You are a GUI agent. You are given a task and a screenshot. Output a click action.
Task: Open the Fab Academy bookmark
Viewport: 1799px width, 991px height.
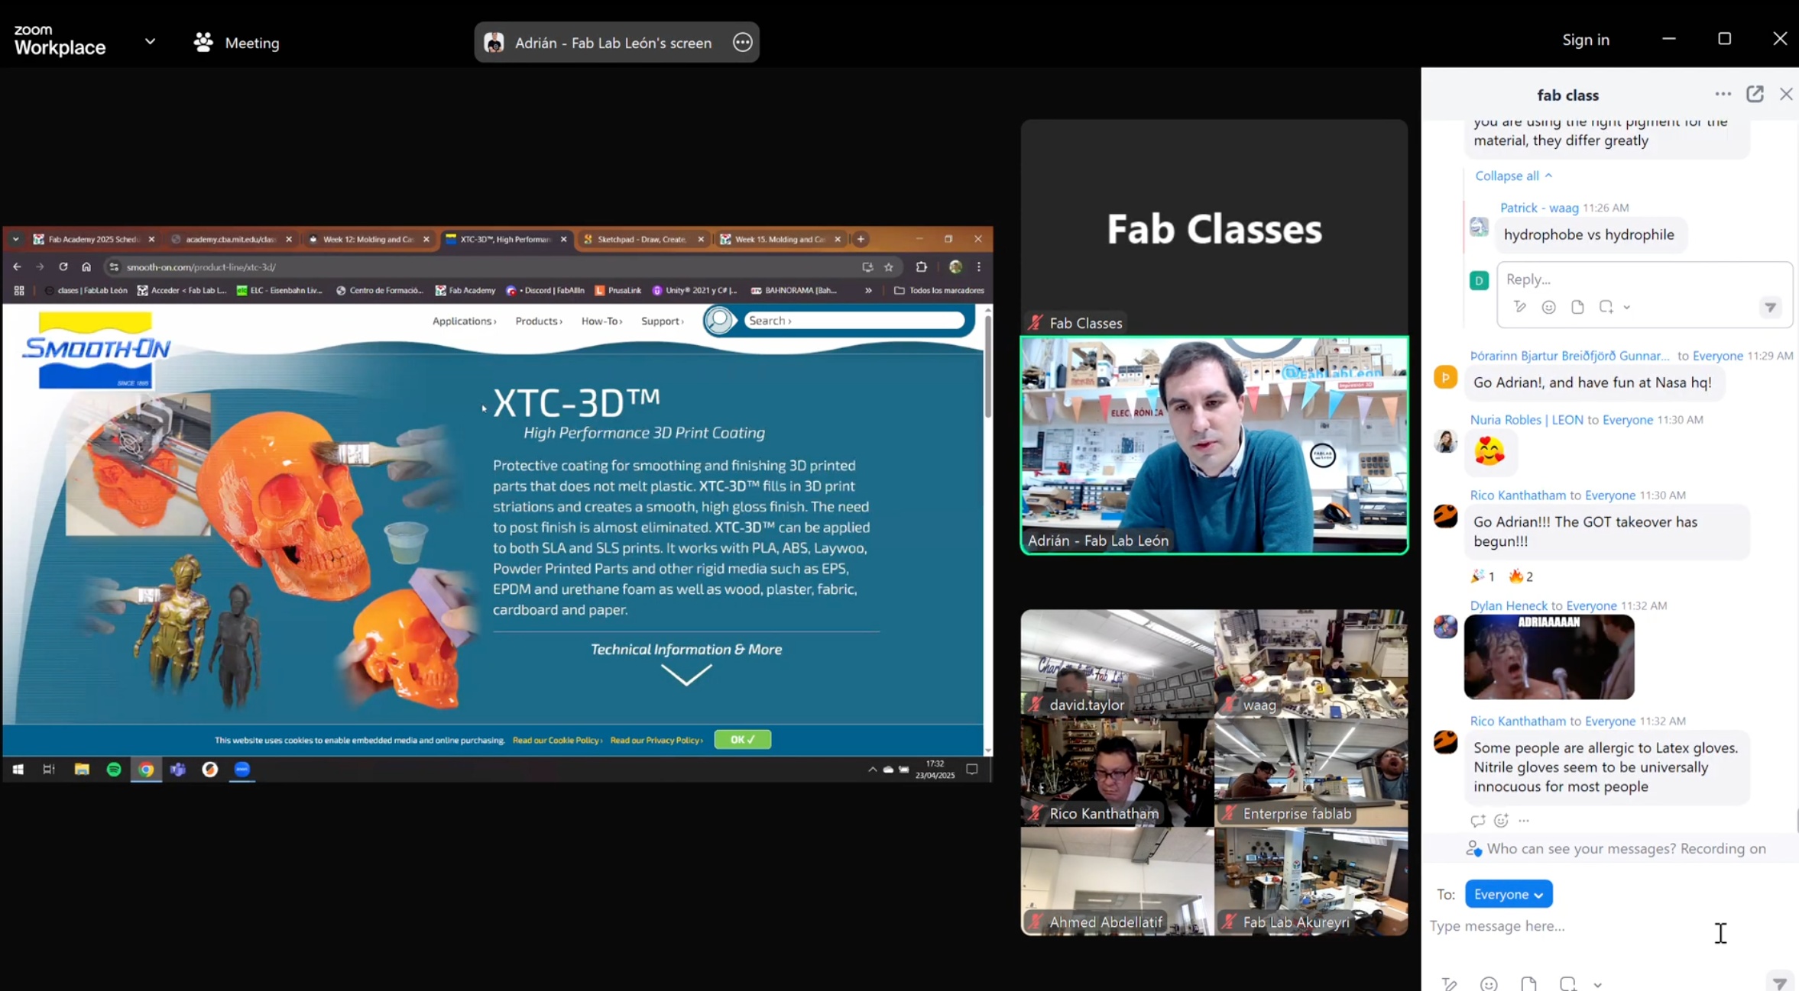click(x=465, y=290)
